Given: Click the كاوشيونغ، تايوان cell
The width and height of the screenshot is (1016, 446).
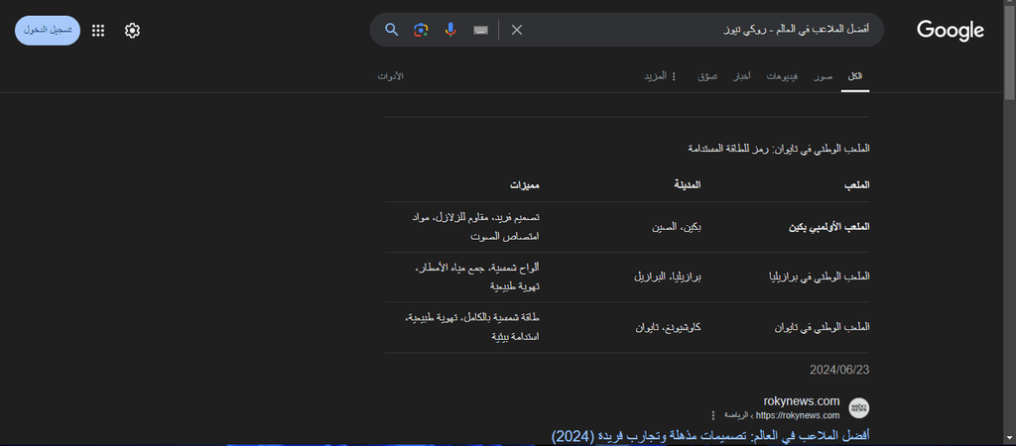Looking at the screenshot, I should coord(669,327).
